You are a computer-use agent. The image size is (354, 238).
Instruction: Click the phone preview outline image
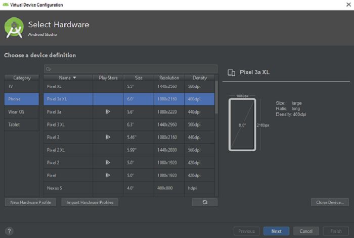[242, 125]
